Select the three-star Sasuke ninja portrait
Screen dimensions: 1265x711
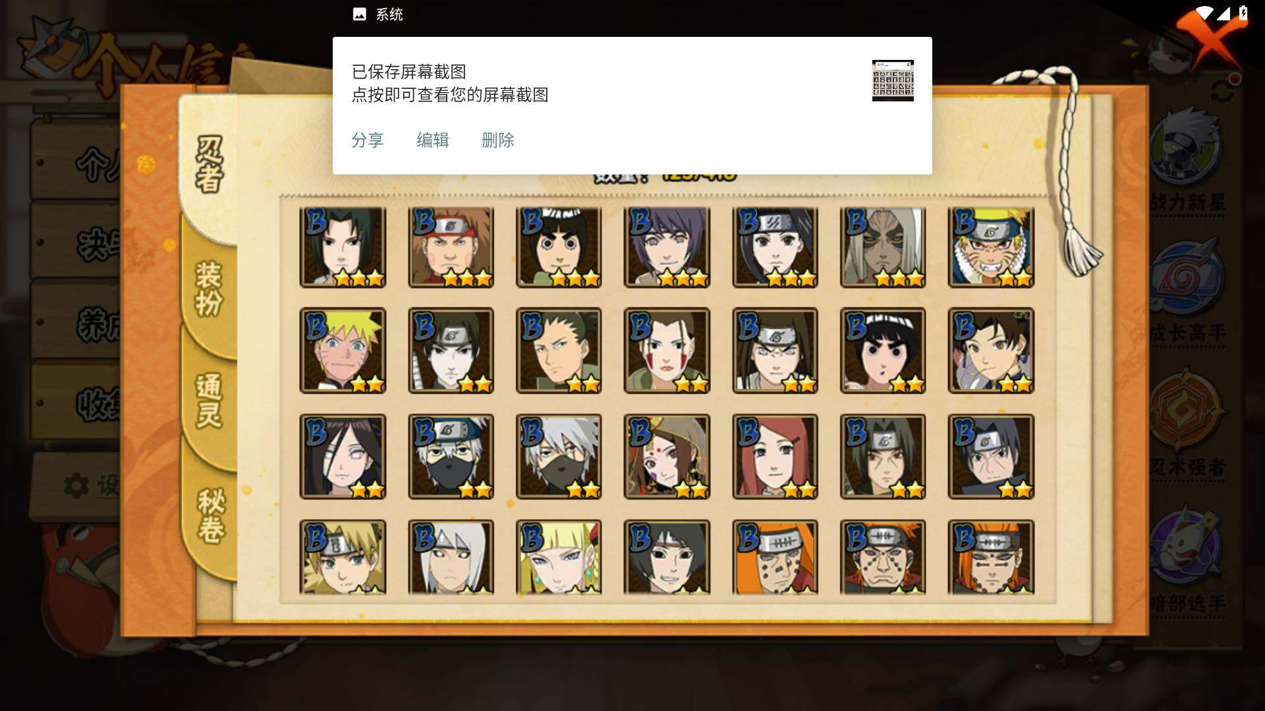tap(343, 248)
